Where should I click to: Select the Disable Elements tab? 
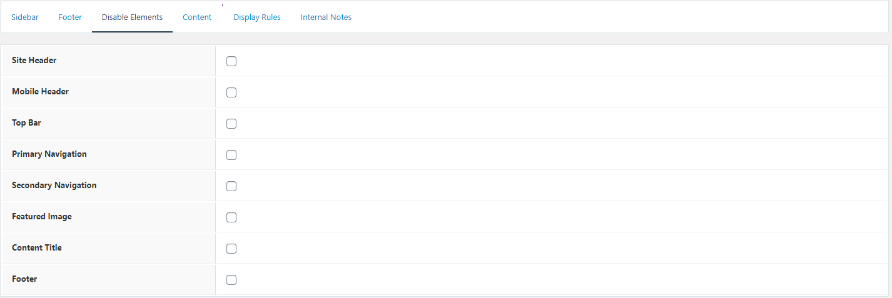[x=132, y=17]
